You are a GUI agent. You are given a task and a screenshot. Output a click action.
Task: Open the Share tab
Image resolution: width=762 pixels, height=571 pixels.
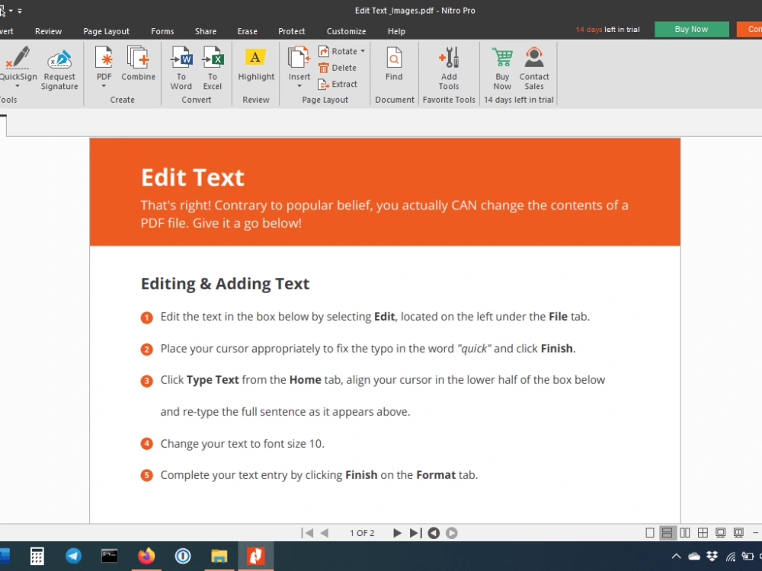click(206, 31)
